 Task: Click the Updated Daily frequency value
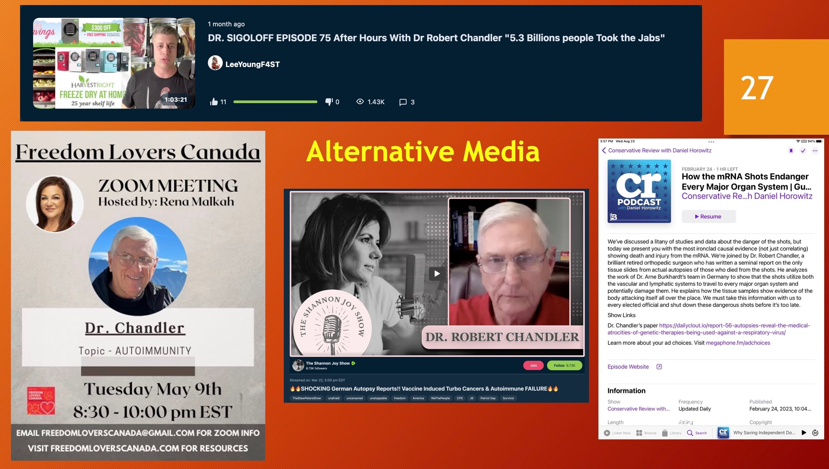click(x=694, y=409)
